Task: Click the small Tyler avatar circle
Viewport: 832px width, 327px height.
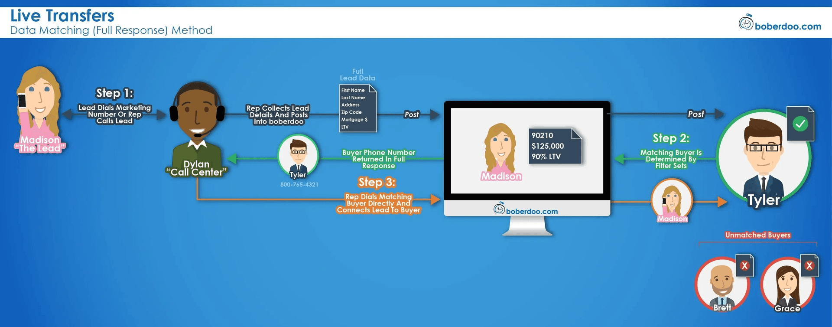Action: pos(298,156)
